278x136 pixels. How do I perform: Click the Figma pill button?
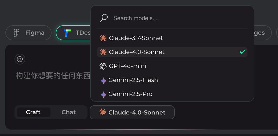tap(28, 33)
